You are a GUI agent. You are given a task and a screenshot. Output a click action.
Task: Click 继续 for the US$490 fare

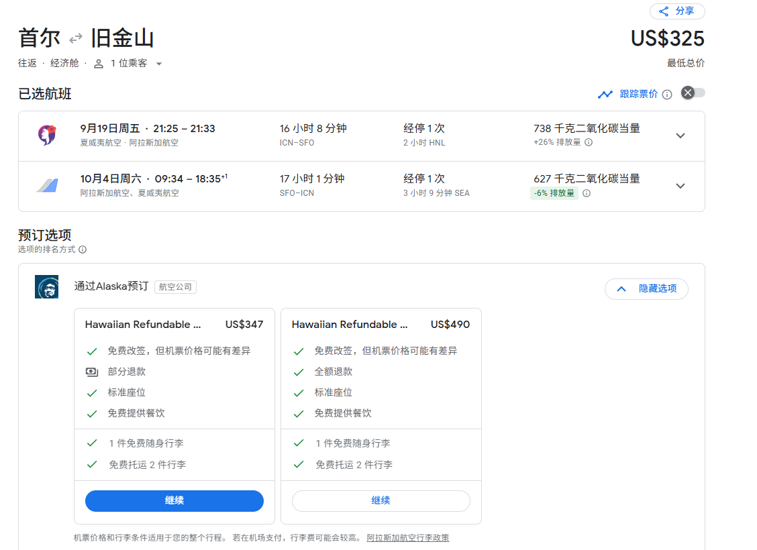(x=381, y=501)
